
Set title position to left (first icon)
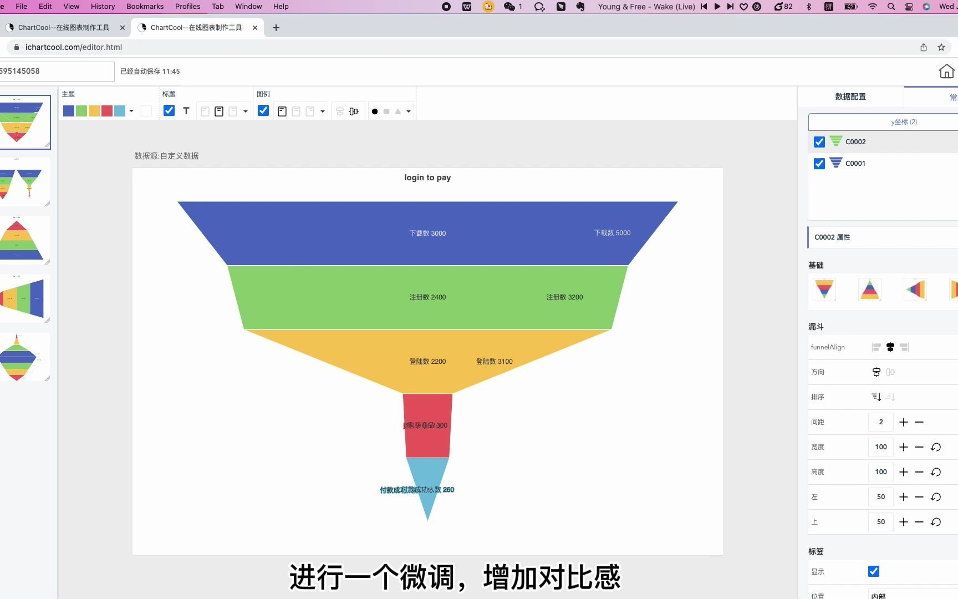pyautogui.click(x=205, y=111)
